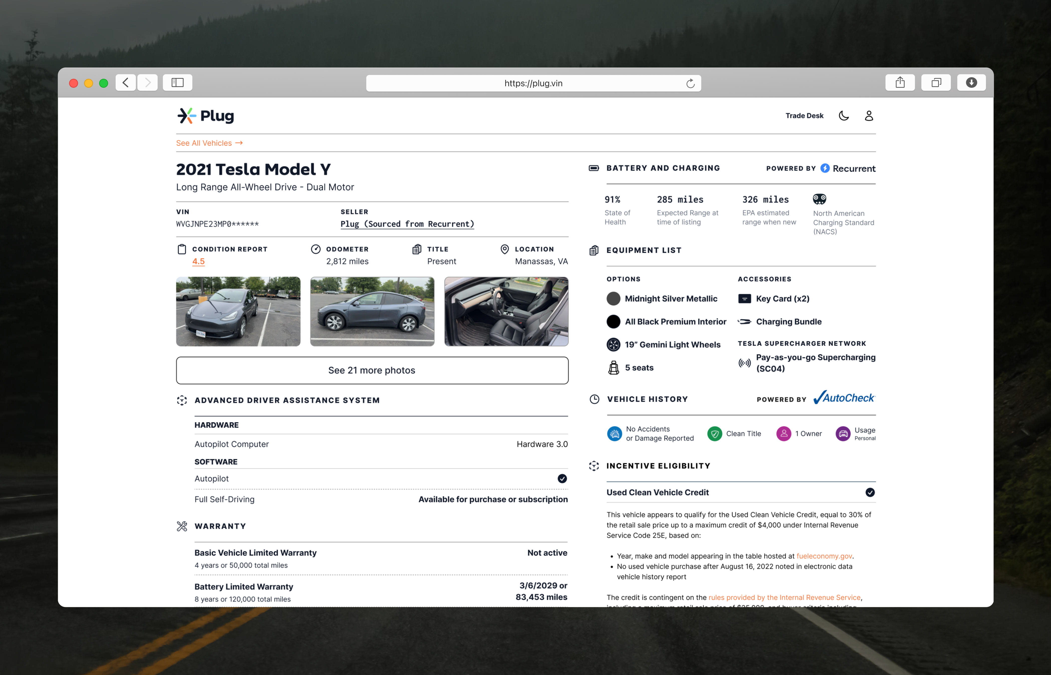The width and height of the screenshot is (1051, 675).
Task: Click the AutoCheck logo
Action: 844,397
